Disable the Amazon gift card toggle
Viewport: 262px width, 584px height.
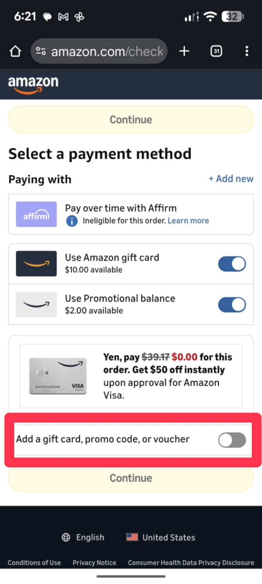tap(232, 264)
